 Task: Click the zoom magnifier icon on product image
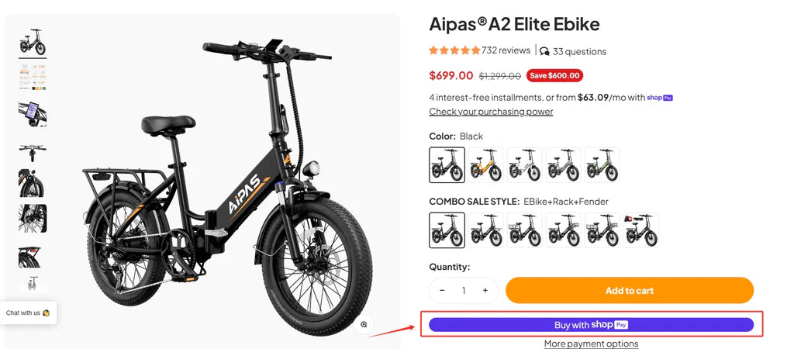[x=364, y=324]
